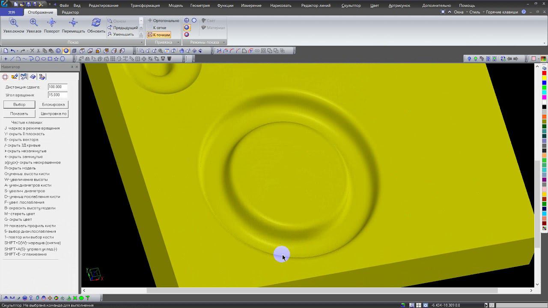Open the Окна dropdown menu
Viewport: 548px width, 308px height.
point(459,12)
